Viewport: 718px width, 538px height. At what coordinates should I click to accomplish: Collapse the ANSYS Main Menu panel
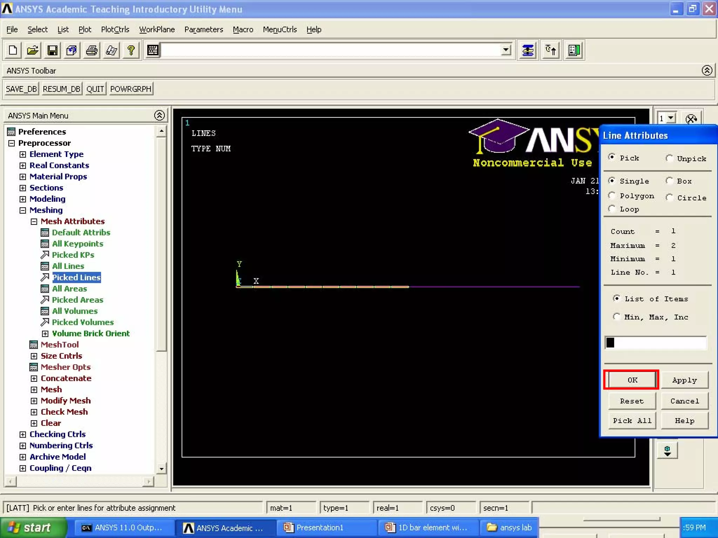point(159,115)
